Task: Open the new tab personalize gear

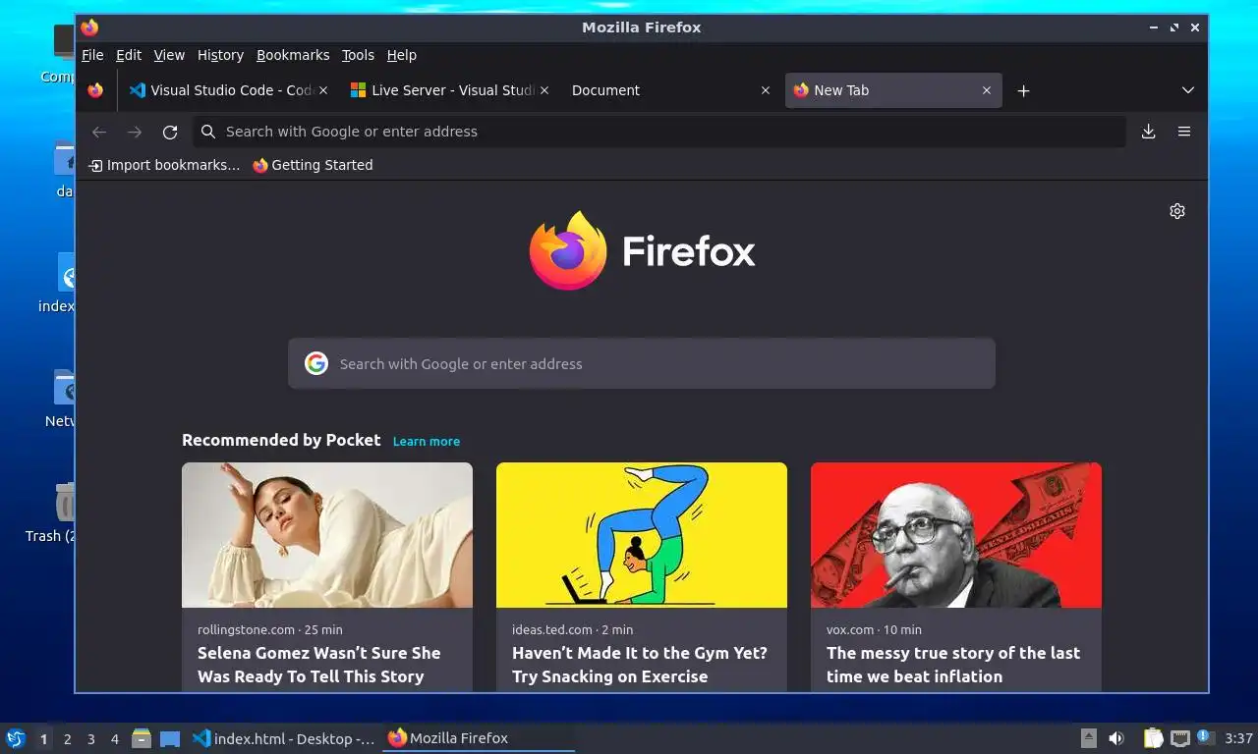Action: (x=1177, y=211)
